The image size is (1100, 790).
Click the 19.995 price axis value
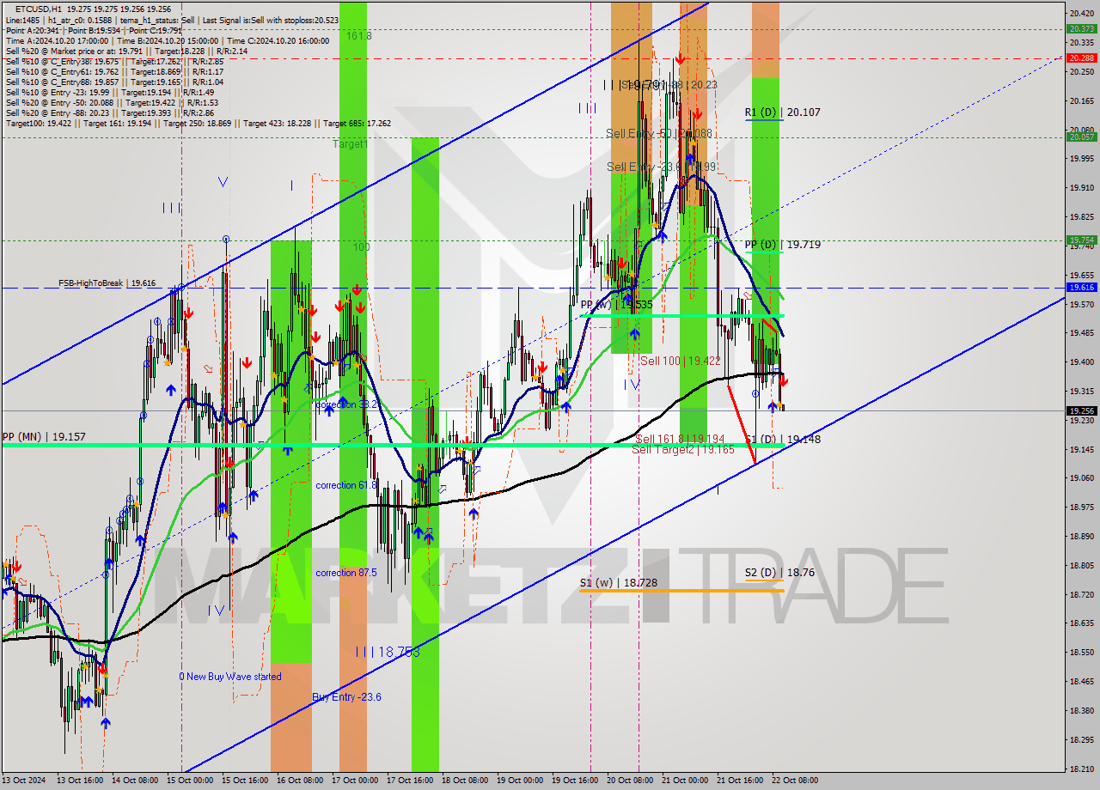[1081, 159]
